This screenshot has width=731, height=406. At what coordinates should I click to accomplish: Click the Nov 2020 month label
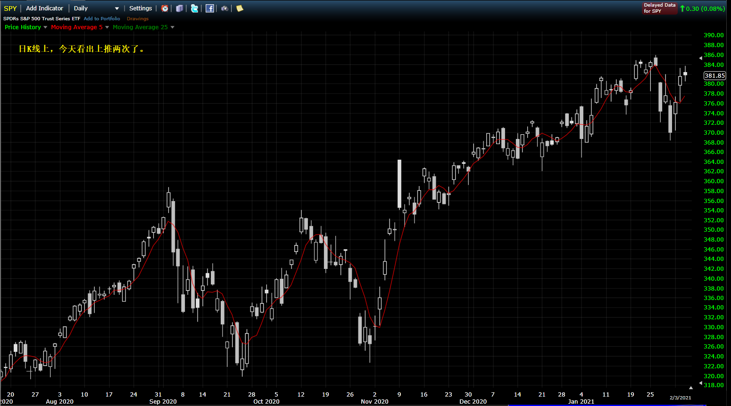point(374,402)
